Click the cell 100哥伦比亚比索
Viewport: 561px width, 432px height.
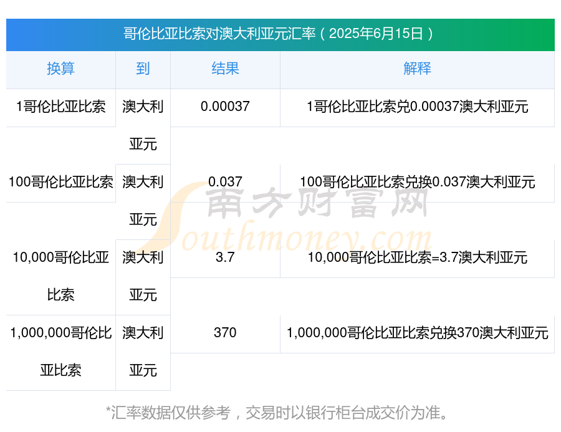click(x=61, y=182)
